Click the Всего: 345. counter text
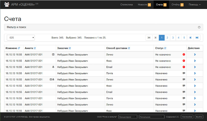This screenshot has width=207, height=121. click(58, 38)
